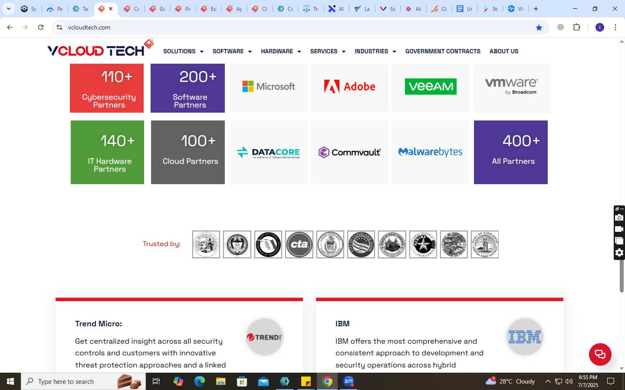Click the City of Cleveland Ohio seal
The height and width of the screenshot is (390, 625).
click(361, 244)
